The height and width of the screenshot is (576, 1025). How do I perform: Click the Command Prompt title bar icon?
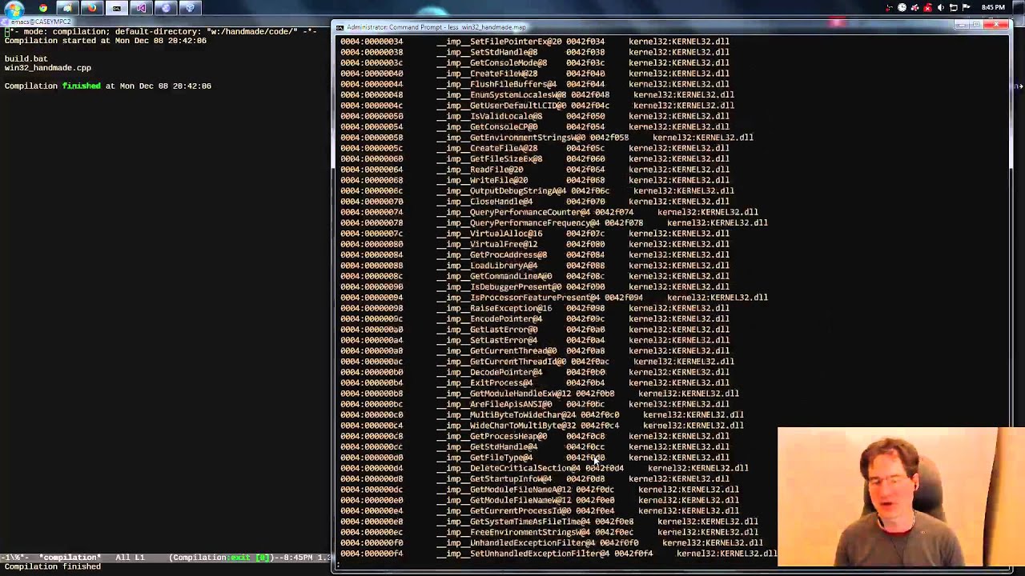(340, 27)
